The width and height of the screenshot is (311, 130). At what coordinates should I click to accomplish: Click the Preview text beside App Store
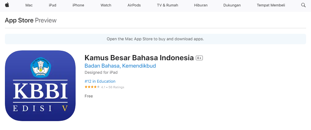46,20
